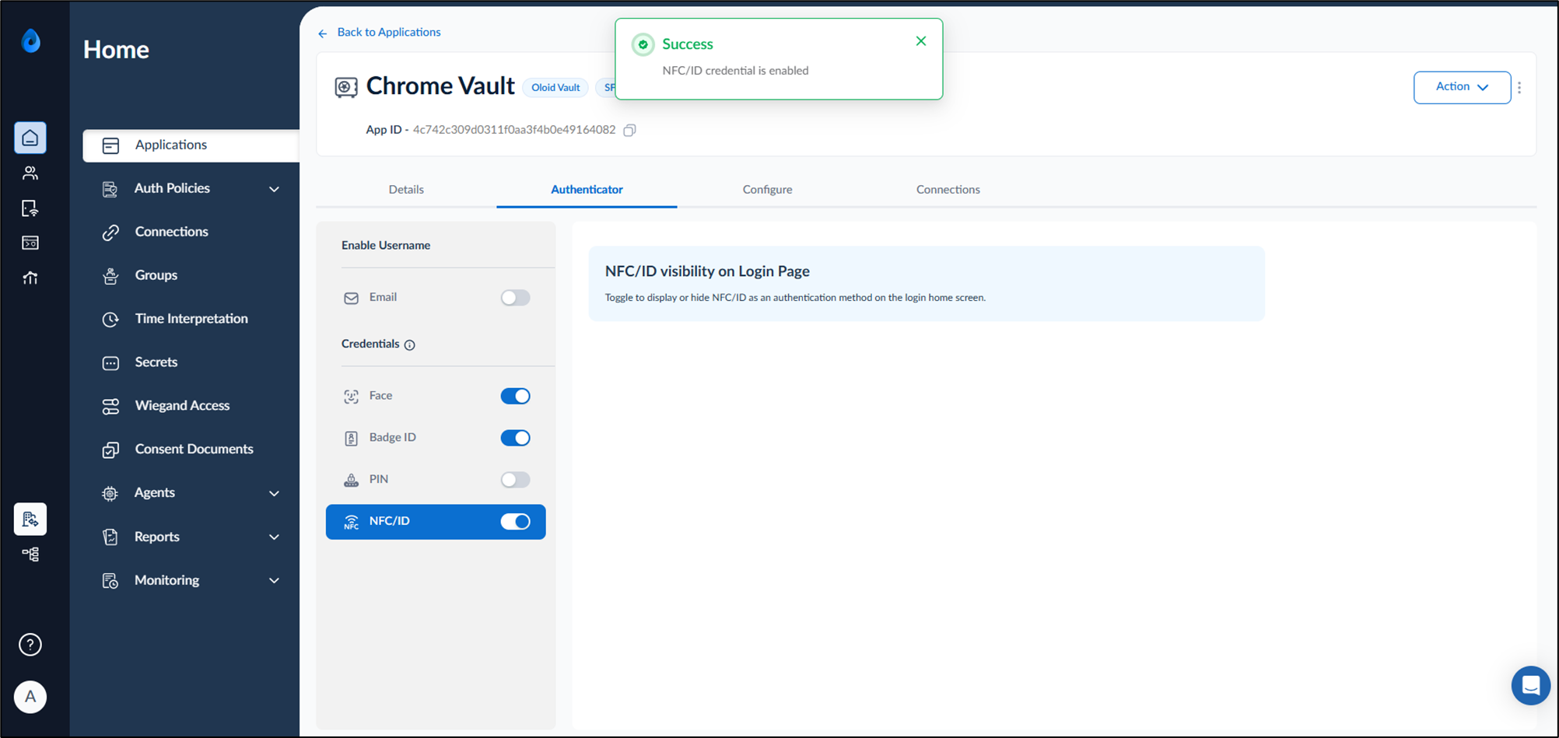Image resolution: width=1559 pixels, height=738 pixels.
Task: Open the analytics chart rail icon
Action: pos(30,278)
